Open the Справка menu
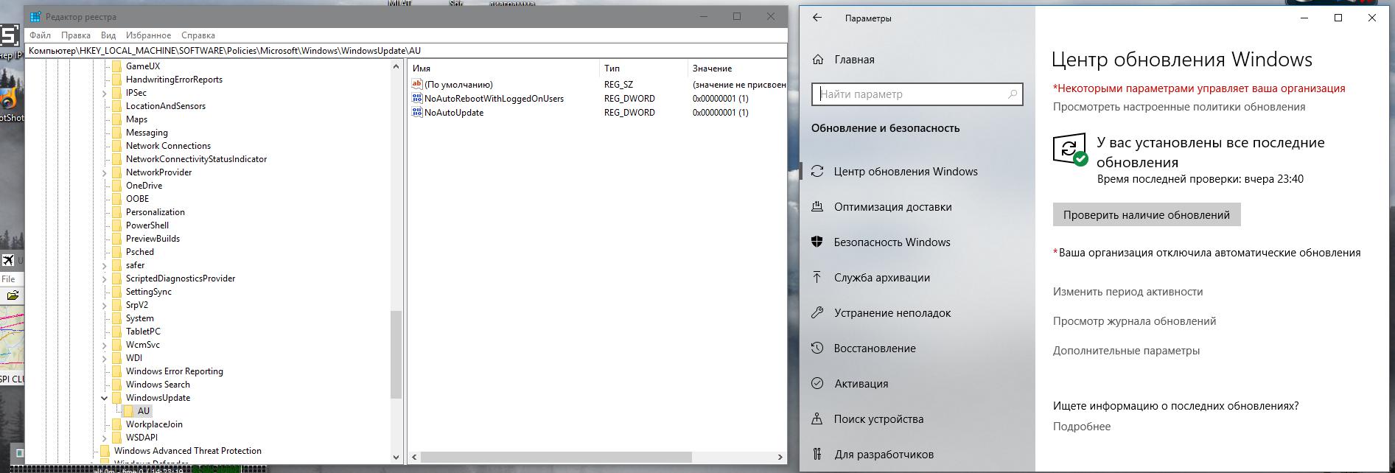The height and width of the screenshot is (473, 1395). 198,35
